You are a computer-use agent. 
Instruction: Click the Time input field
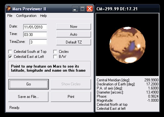coord(35,35)
